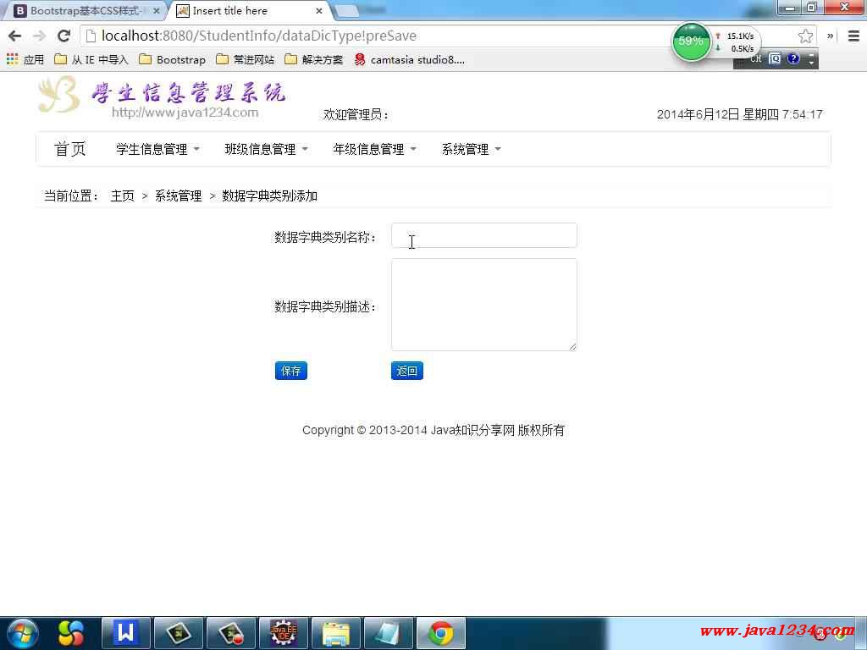Expand the 学生信息管理 dropdown menu
This screenshot has width=867, height=650.
tap(157, 149)
